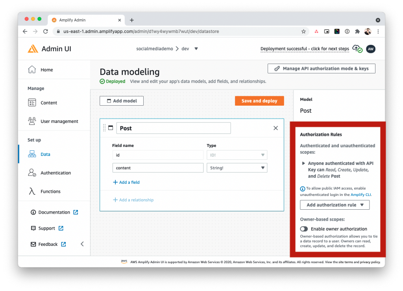Select the Content icon in sidebar
403x291 pixels.
tap(33, 102)
